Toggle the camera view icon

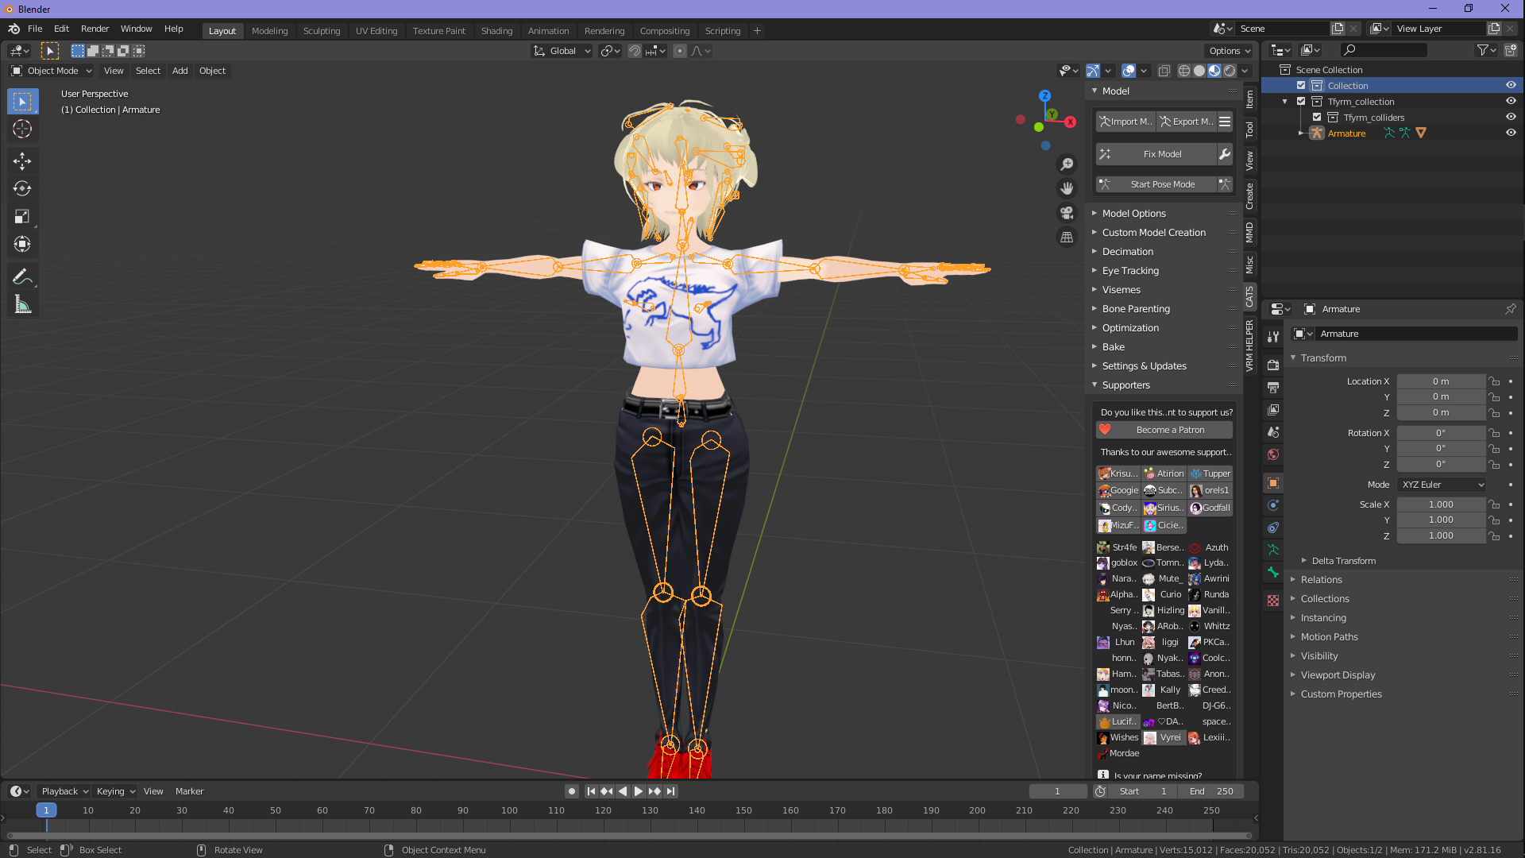coord(1067,213)
